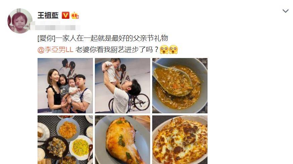This screenshot has height=164, width=293.
Task: Open the roasted fish on plate photo
Action: click(122, 140)
